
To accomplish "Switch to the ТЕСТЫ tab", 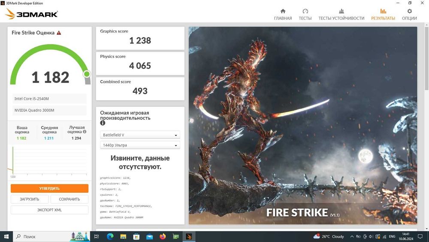I will 305,15.
